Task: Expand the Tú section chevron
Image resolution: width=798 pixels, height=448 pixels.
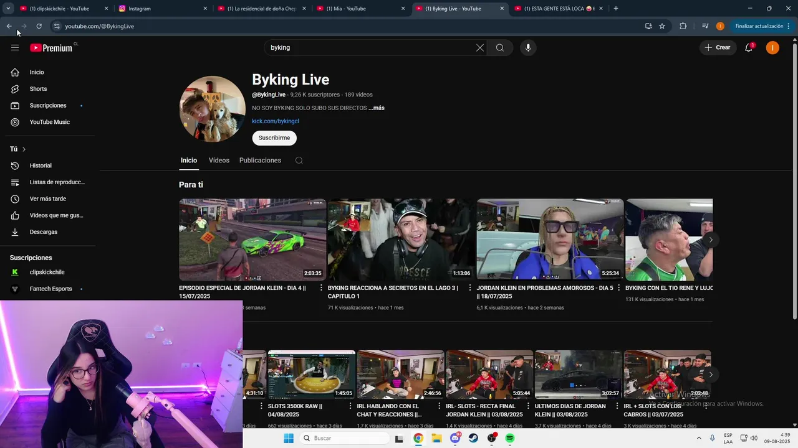Action: click(x=24, y=149)
